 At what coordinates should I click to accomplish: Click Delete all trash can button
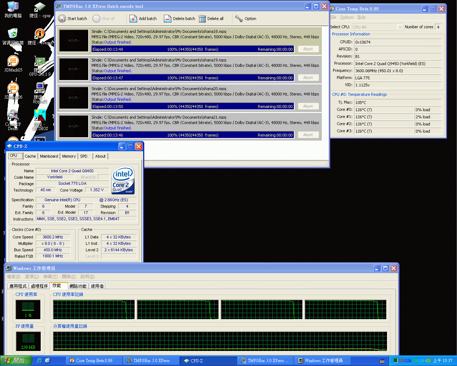click(x=211, y=19)
